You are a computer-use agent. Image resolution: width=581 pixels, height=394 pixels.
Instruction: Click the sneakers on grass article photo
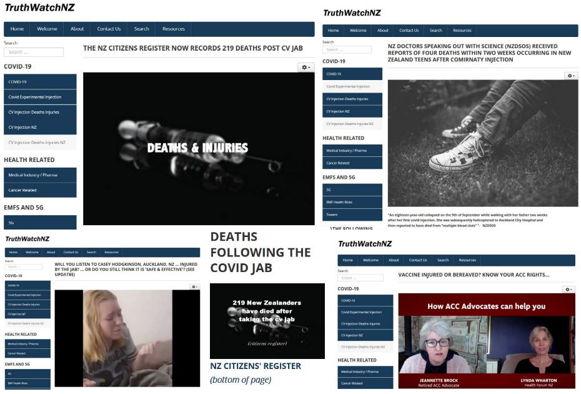pos(483,143)
